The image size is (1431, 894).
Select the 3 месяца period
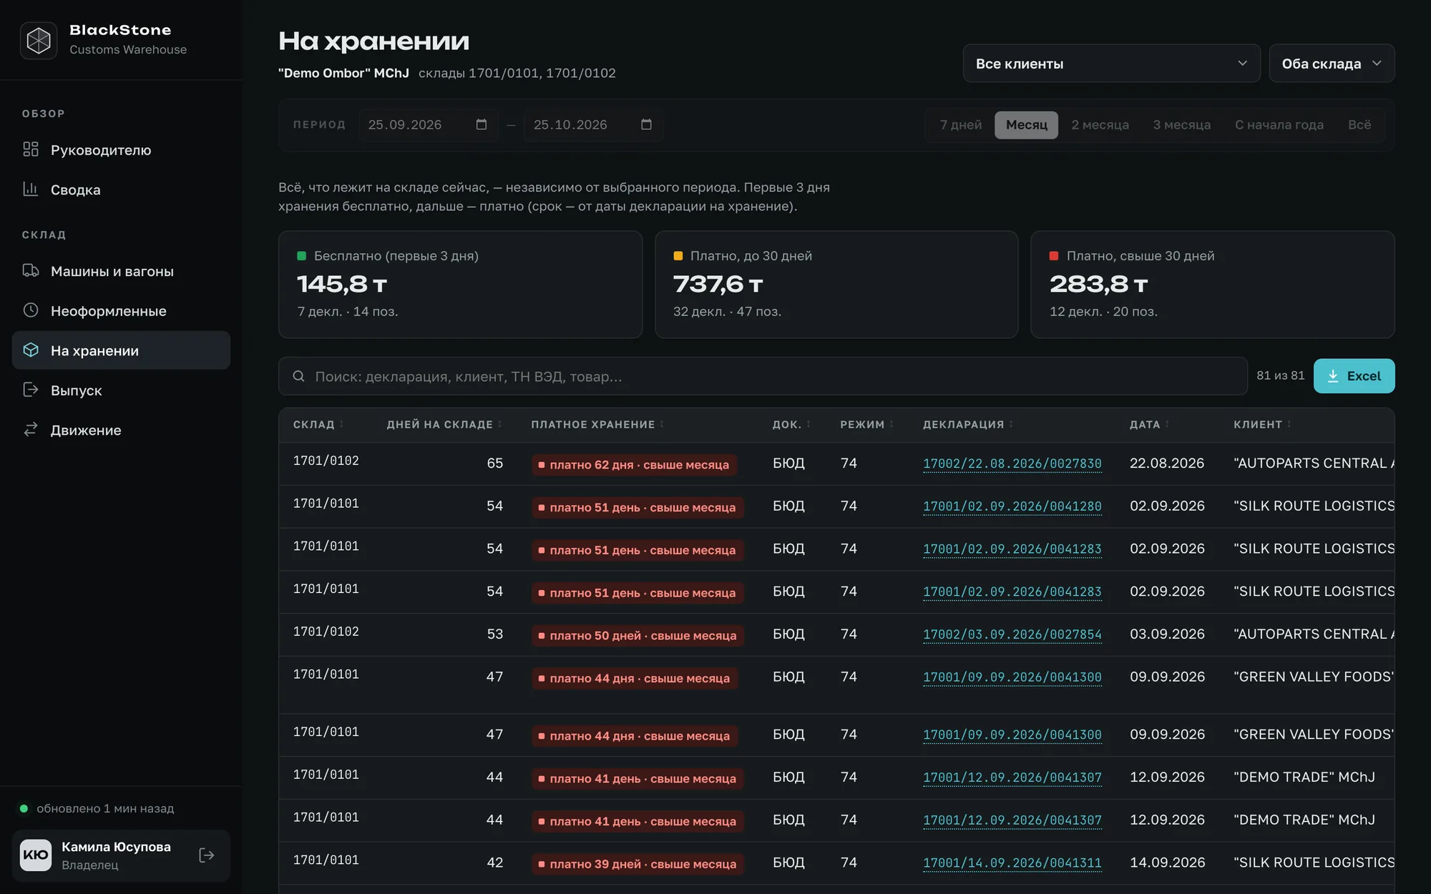tap(1181, 124)
